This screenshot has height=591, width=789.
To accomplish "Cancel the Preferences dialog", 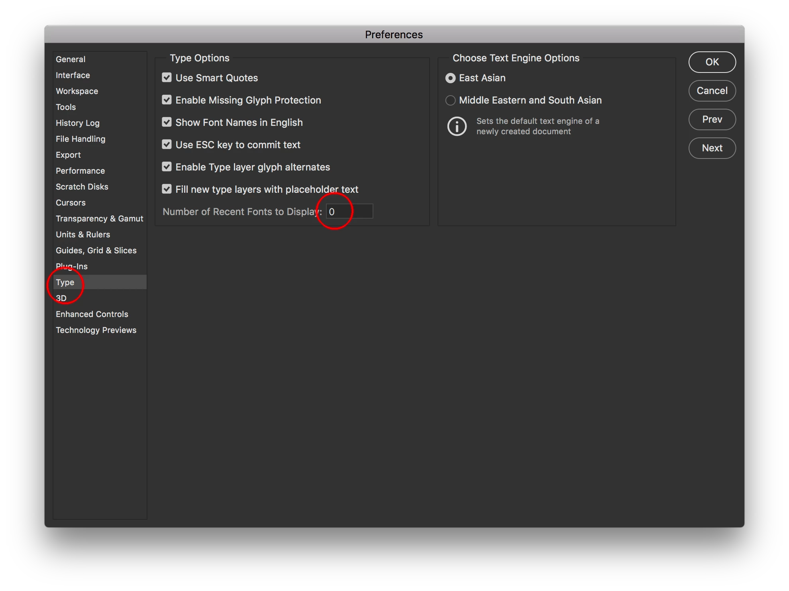I will [x=712, y=91].
